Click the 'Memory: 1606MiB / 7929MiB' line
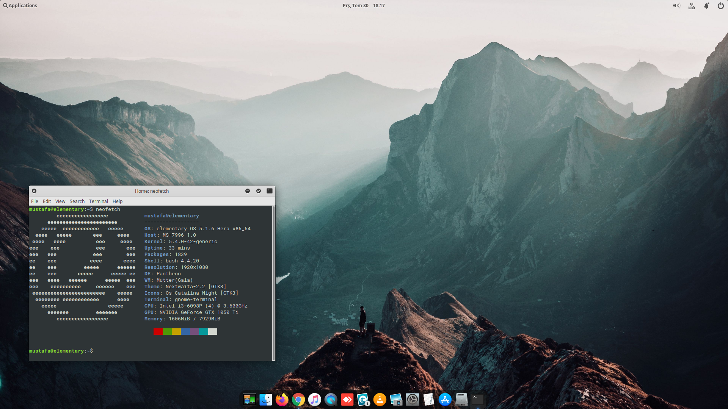The height and width of the screenshot is (409, 728). pyautogui.click(x=182, y=319)
